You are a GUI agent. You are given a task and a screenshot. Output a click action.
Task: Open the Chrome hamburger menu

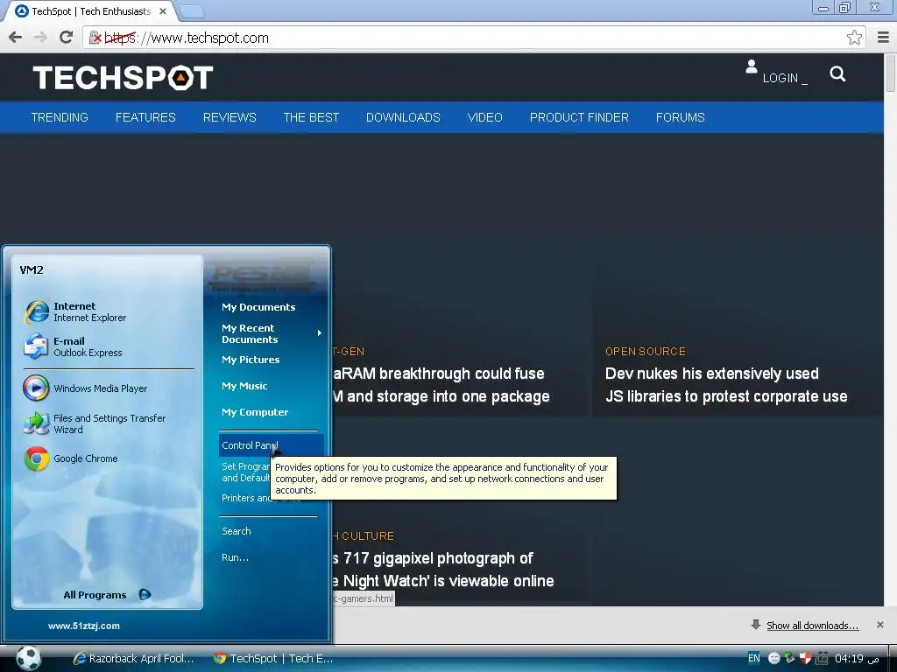pos(883,38)
